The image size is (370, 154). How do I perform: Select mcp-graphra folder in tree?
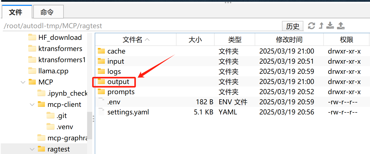(67, 138)
